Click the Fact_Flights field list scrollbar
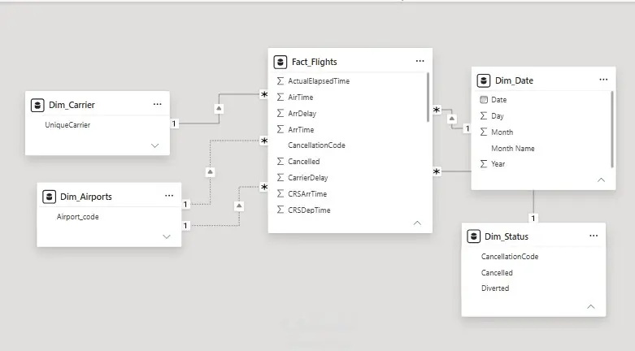635x351 pixels. (x=428, y=97)
